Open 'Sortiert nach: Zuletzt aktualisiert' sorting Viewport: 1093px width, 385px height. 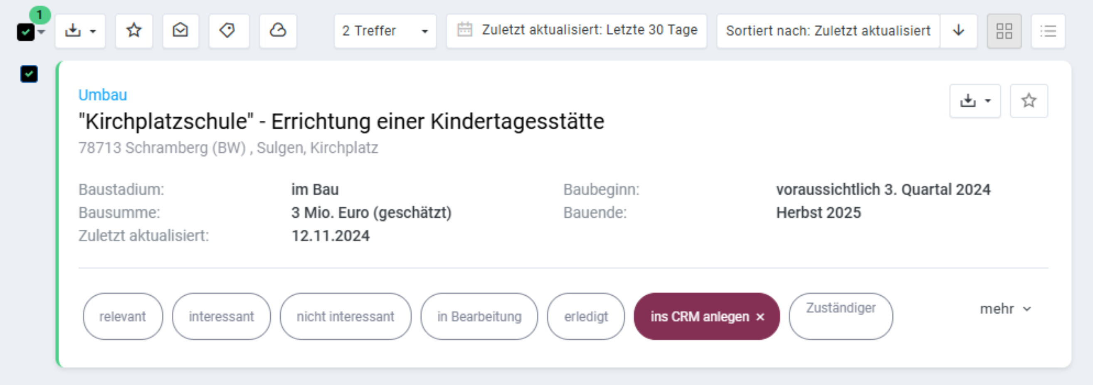pos(828,31)
